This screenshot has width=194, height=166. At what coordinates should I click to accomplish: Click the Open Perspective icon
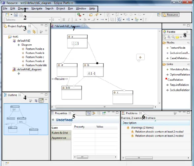(x=159, y=15)
